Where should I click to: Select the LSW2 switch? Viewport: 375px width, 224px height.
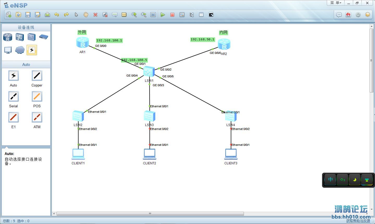point(78,116)
